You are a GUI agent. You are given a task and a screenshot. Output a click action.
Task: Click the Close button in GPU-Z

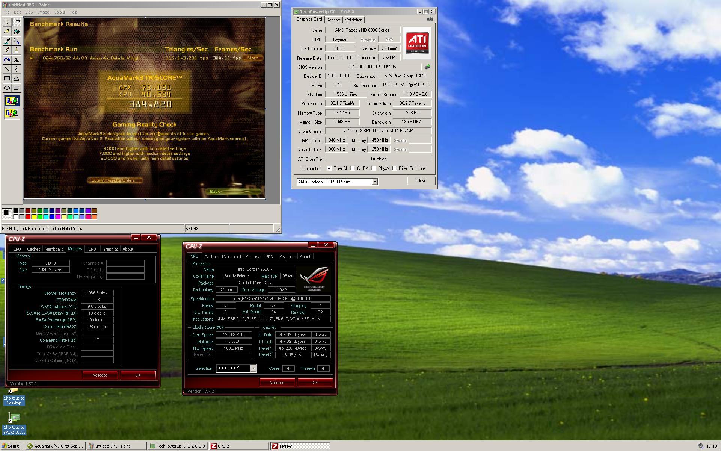pyautogui.click(x=421, y=181)
